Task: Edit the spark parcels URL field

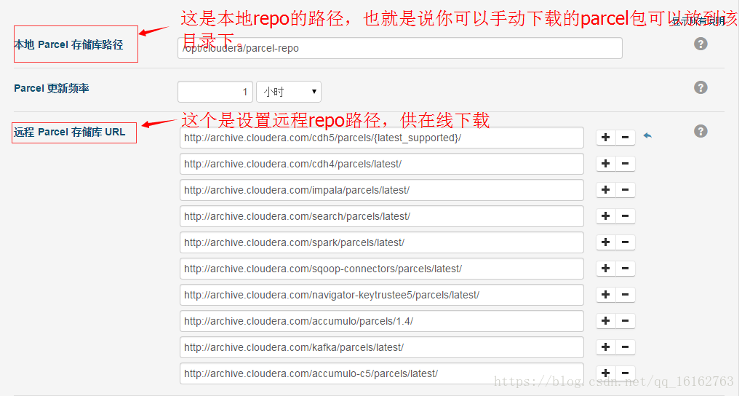Action: (382, 242)
